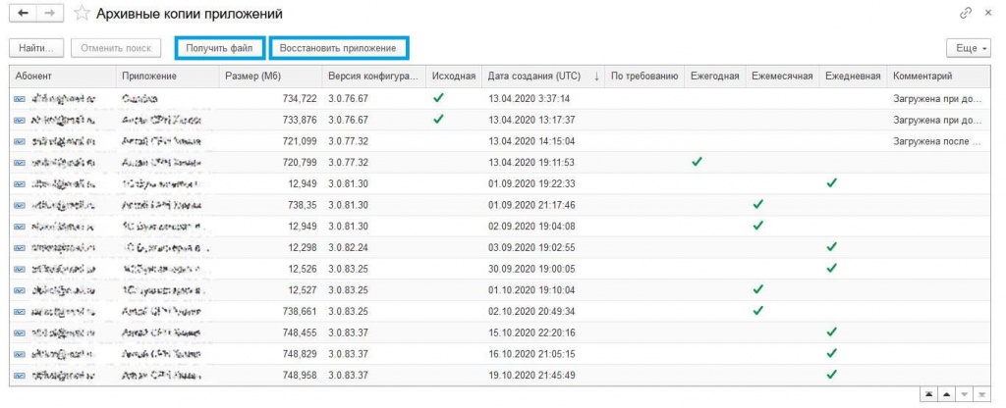The width and height of the screenshot is (1006, 408).
Task: Jump to the first row of the list
Action: point(928,394)
